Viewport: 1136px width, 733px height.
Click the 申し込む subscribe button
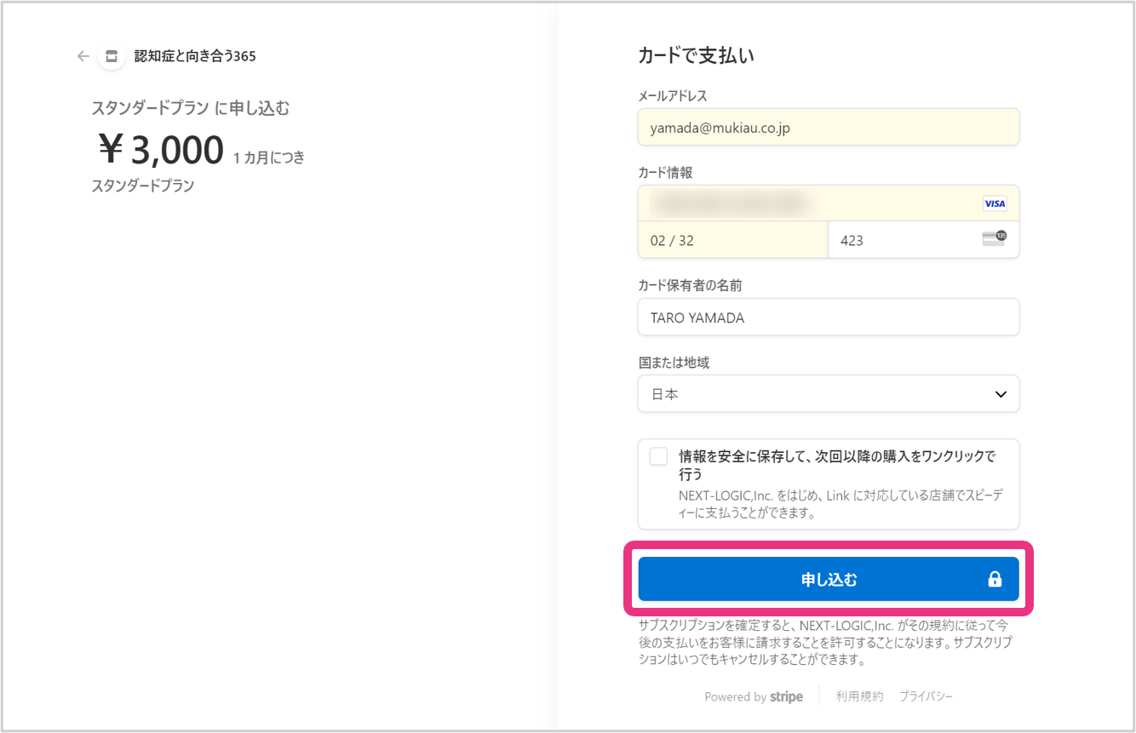point(828,580)
